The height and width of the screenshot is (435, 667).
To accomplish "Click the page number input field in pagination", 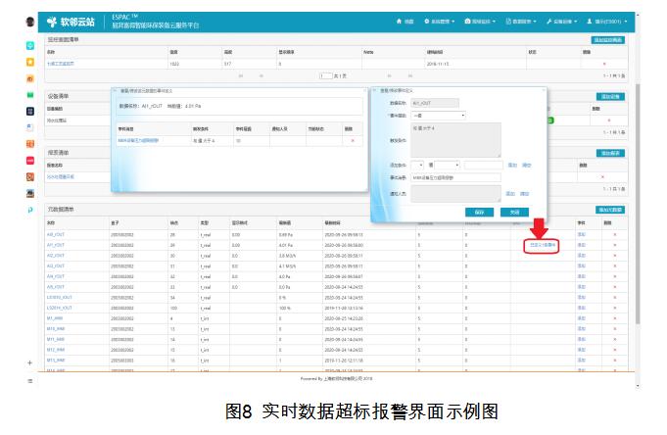I will [x=327, y=75].
